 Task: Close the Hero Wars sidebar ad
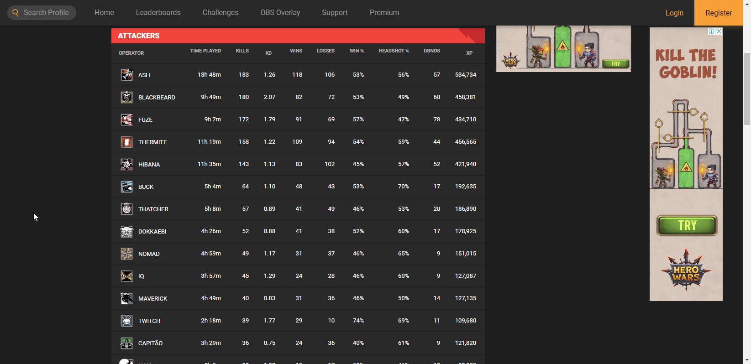(x=719, y=31)
